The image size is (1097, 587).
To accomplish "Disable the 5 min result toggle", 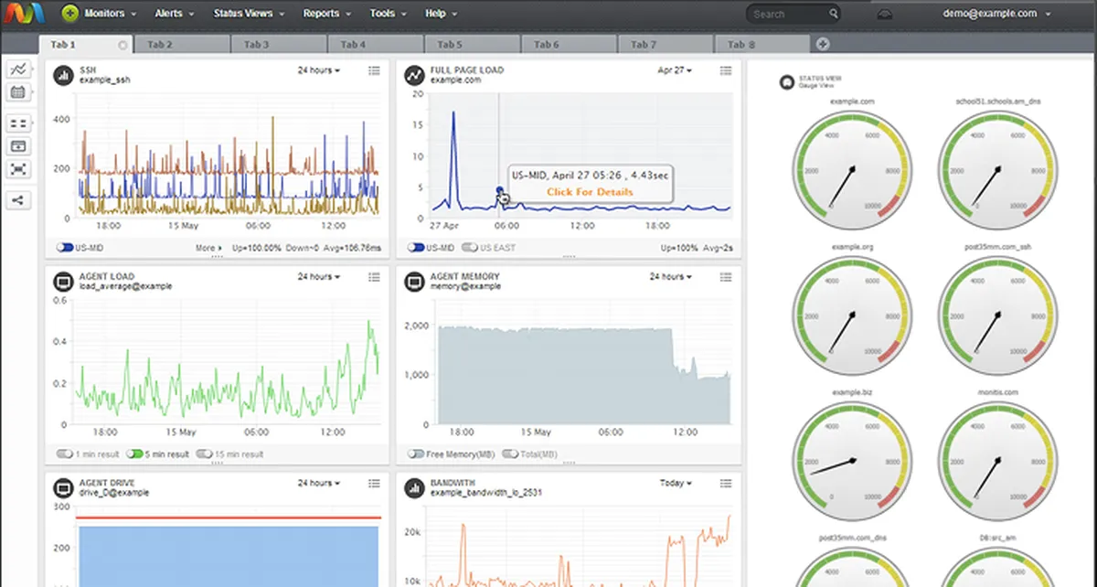I will pos(134,454).
